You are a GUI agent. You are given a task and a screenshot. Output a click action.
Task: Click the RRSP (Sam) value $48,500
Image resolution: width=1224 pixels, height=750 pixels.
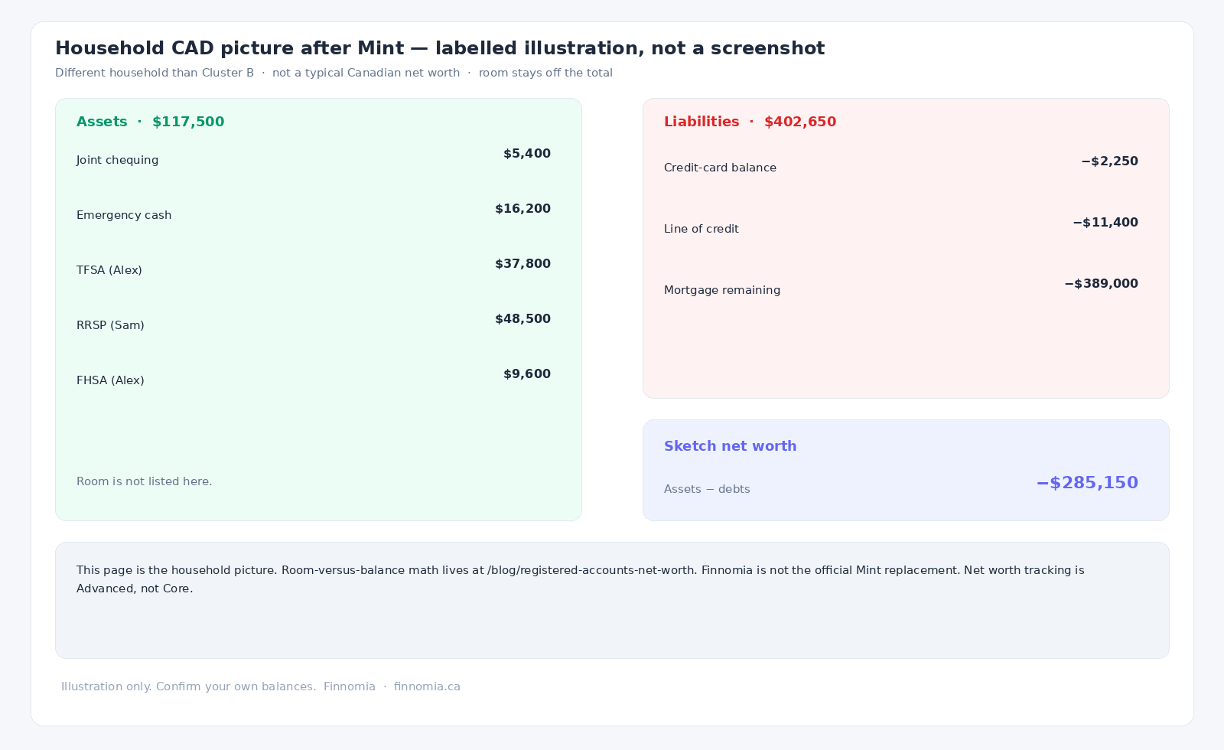coord(522,319)
